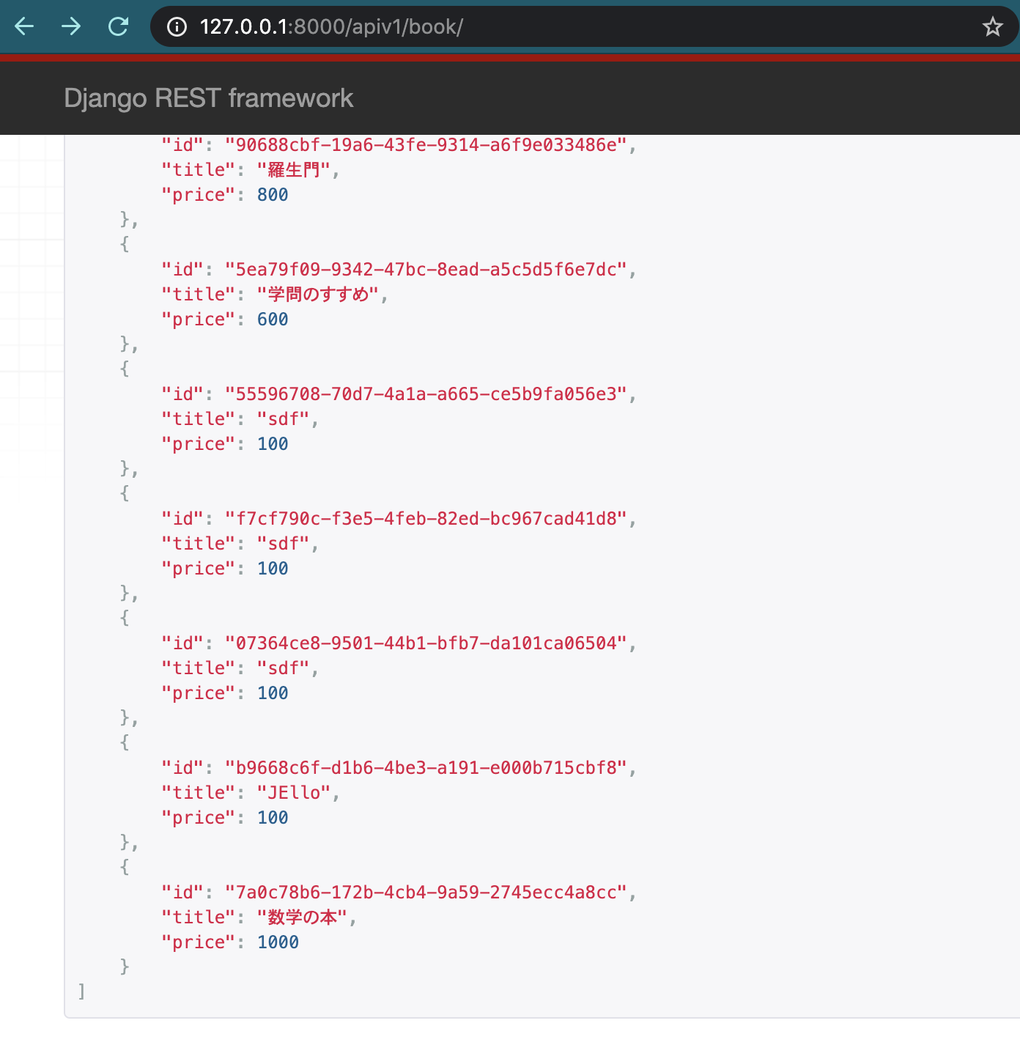This screenshot has height=1045, width=1020.
Task: Open the Django REST framework header link
Action: click(209, 98)
